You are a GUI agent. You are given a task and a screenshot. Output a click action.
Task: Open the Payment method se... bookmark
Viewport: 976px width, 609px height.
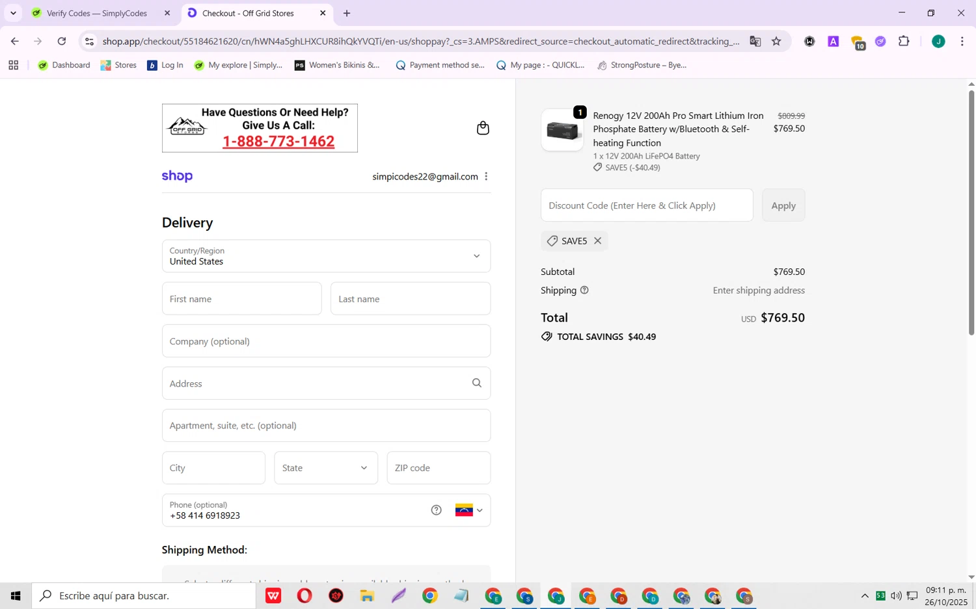pyautogui.click(x=440, y=65)
